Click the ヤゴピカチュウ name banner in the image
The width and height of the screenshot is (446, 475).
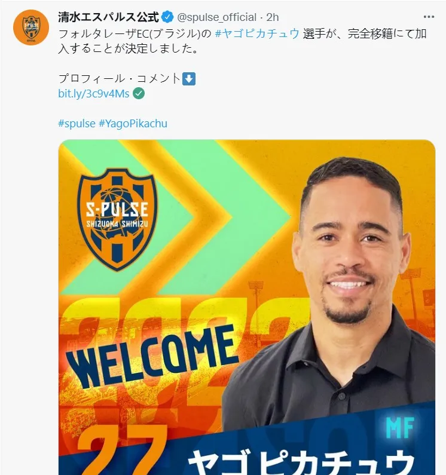[302, 462]
